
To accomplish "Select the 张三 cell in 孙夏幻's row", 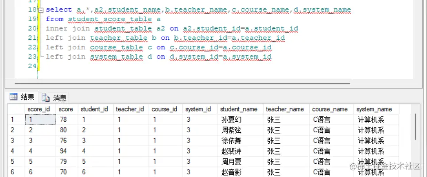I will (x=286, y=119).
